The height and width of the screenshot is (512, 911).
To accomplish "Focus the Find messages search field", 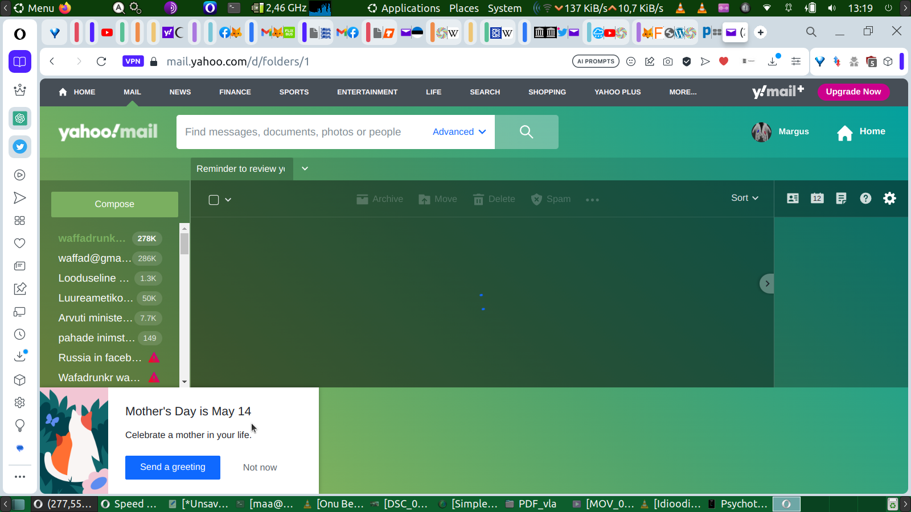I will pyautogui.click(x=302, y=132).
